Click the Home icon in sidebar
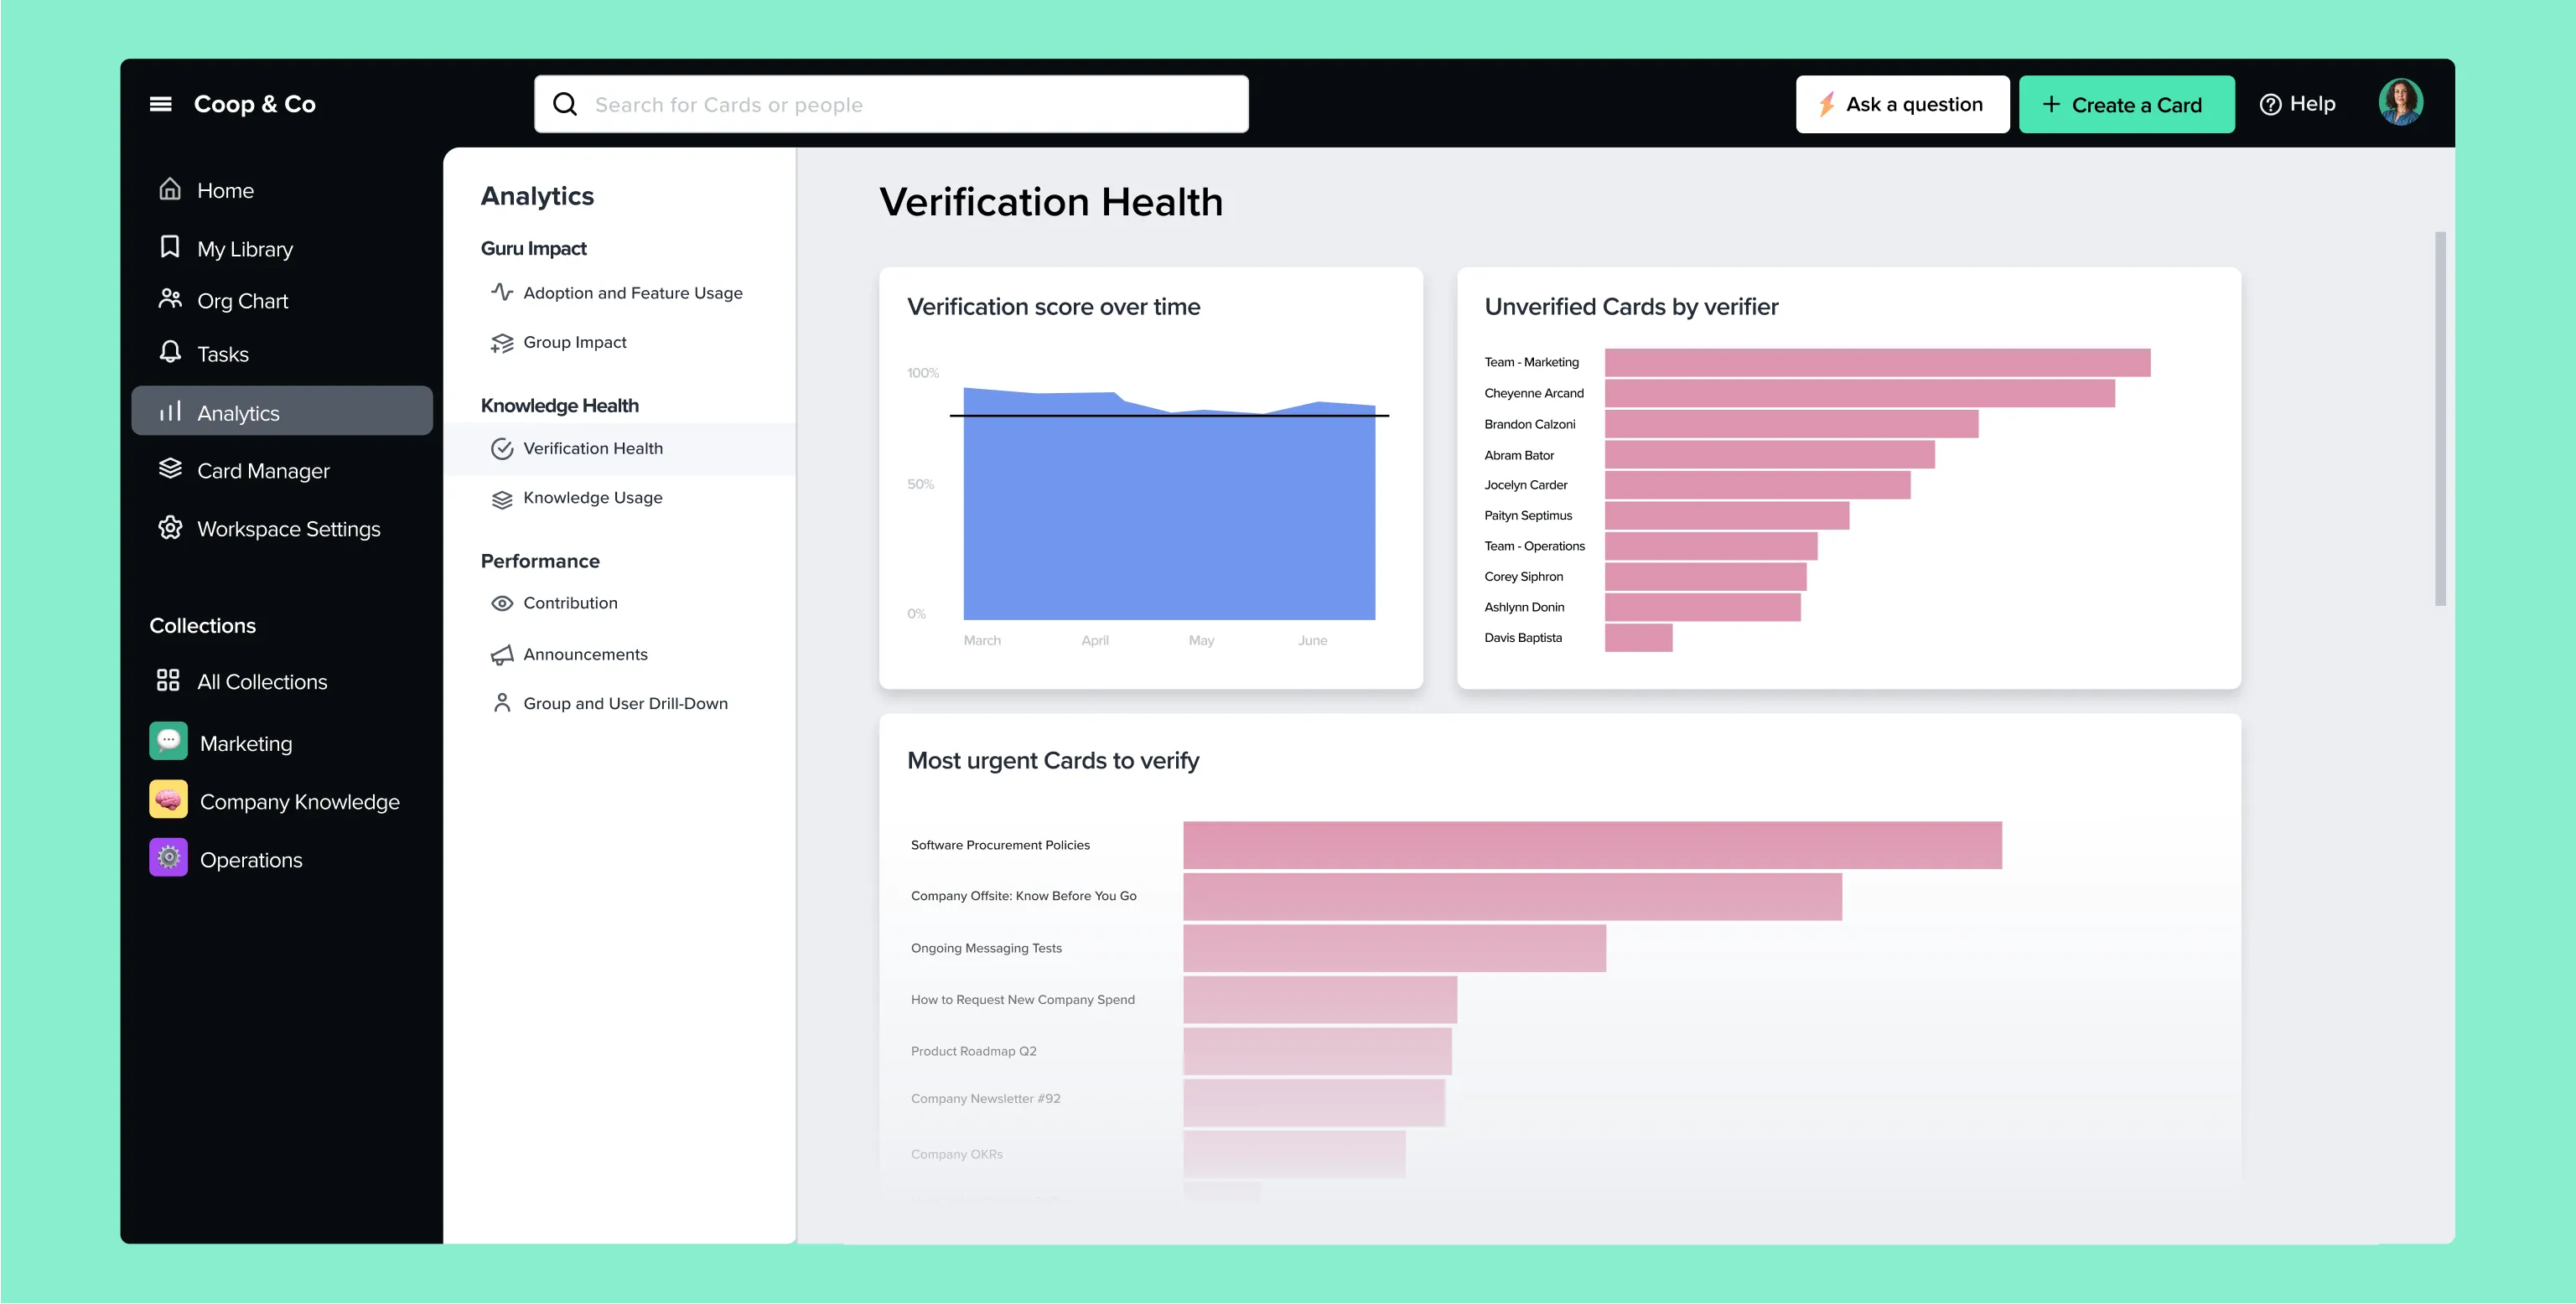 tap(170, 189)
